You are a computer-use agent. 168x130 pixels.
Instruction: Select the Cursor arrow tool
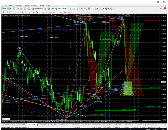point(3,12)
